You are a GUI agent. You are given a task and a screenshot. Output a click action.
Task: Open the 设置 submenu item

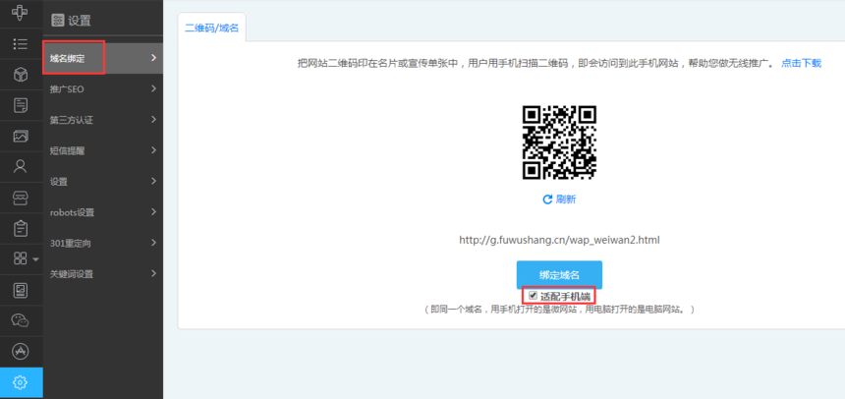click(x=103, y=181)
